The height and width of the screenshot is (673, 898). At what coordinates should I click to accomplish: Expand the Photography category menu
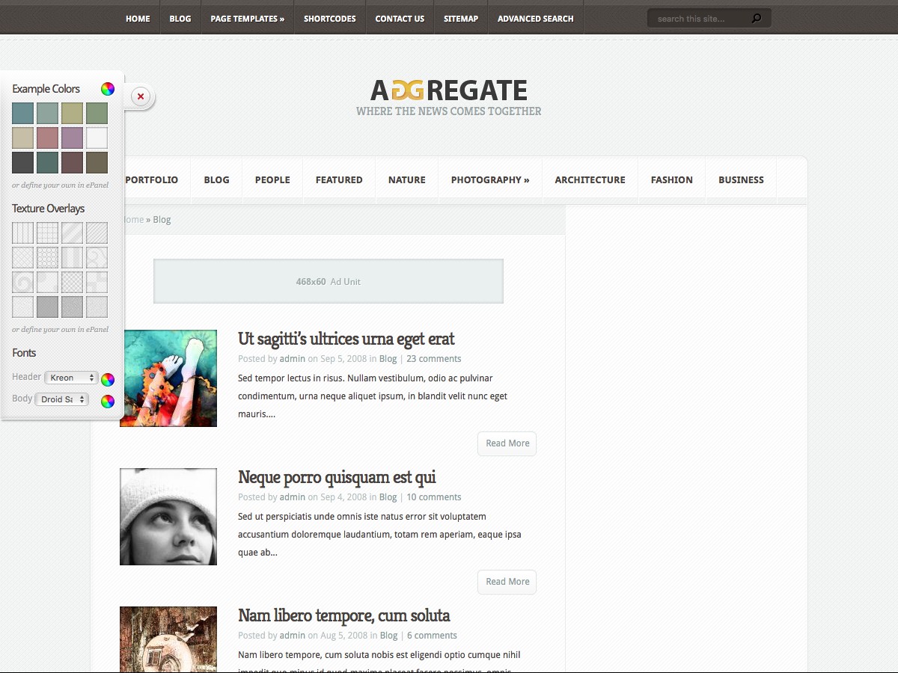(x=490, y=179)
